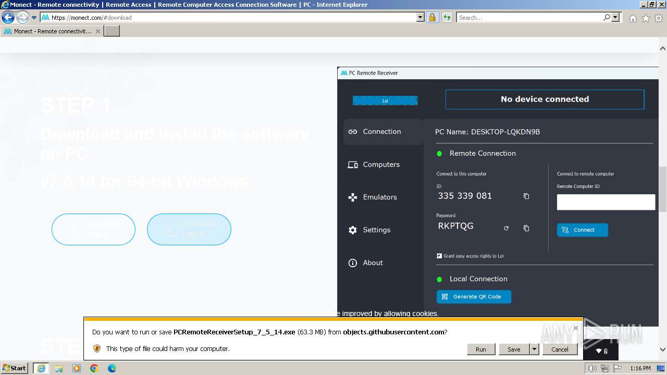This screenshot has width=667, height=375.
Task: Open the Connection section in PC Remote Receiver
Action: [x=383, y=132]
